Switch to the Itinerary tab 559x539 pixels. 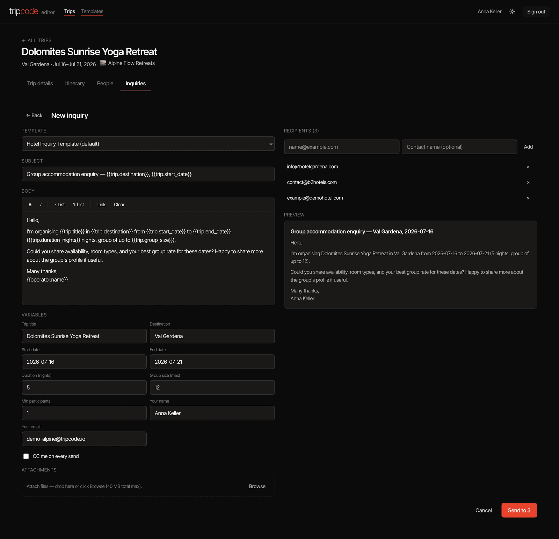(75, 83)
